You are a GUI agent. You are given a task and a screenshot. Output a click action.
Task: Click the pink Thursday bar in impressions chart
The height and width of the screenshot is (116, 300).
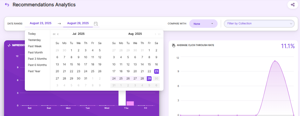click(x=130, y=103)
